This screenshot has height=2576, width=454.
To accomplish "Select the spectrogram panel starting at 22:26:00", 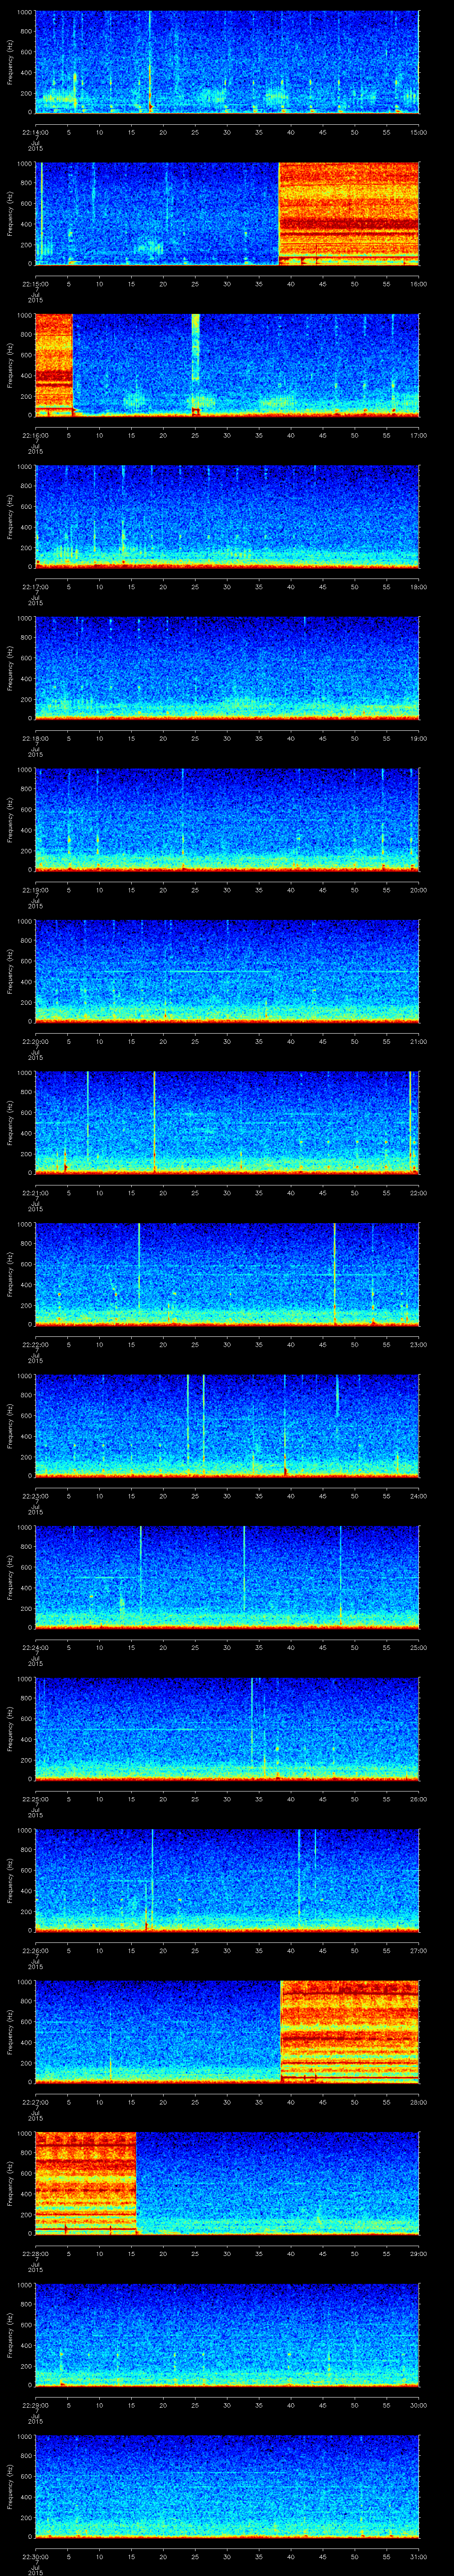I will [227, 1881].
